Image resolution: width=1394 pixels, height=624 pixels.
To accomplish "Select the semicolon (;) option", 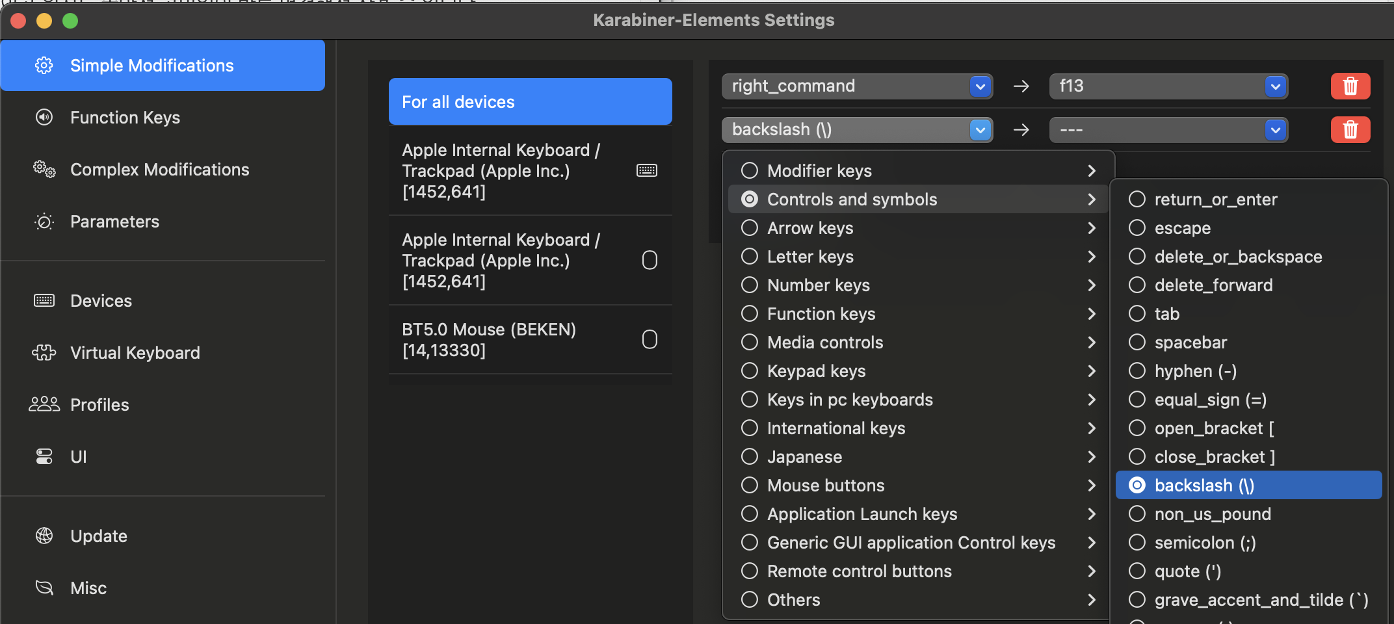I will tap(1248, 543).
